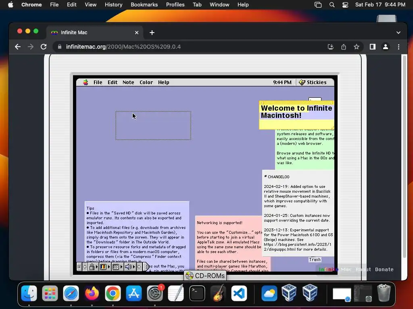Bookmark this page with the star icon
The image size is (413, 309).
pyautogui.click(x=357, y=47)
